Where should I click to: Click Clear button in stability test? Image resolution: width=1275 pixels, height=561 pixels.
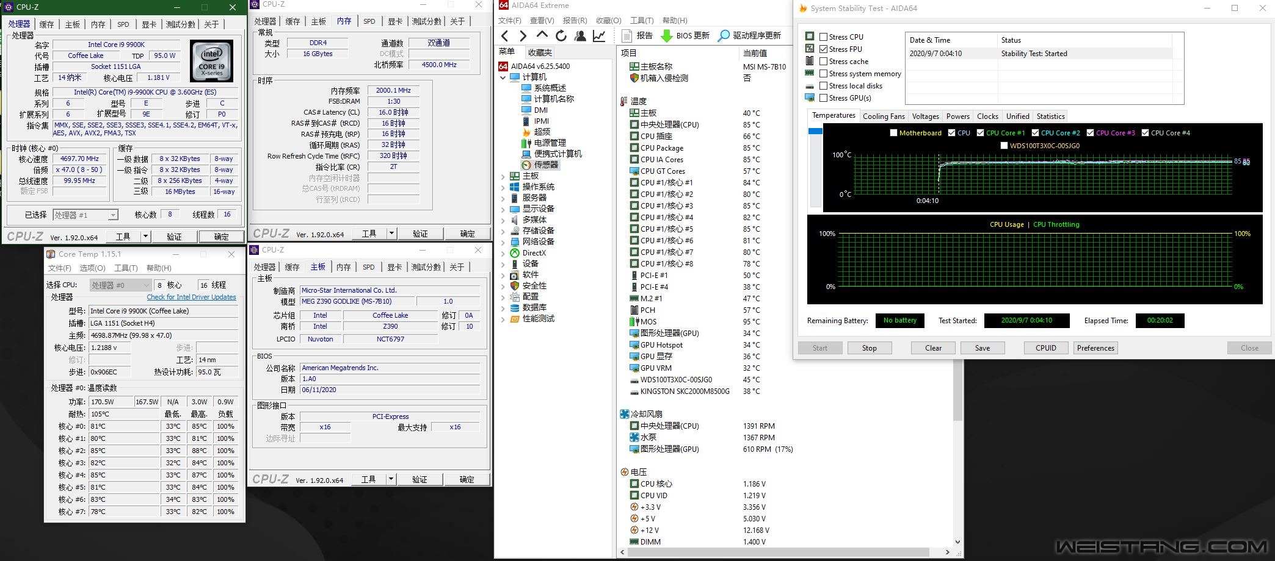pos(933,348)
